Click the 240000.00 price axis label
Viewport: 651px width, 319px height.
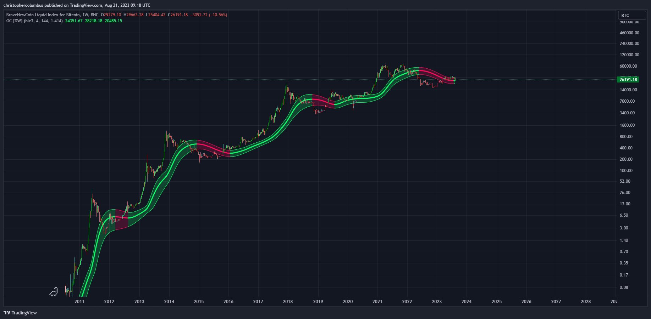click(629, 43)
